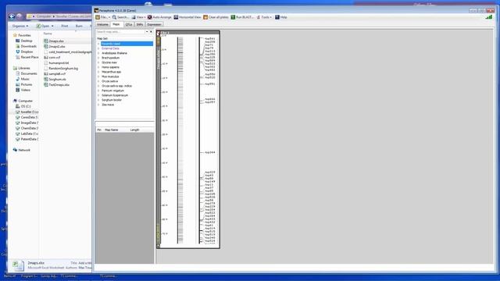Image resolution: width=500 pixels, height=281 pixels.
Task: Open the Organize menu in Explorer
Action: (20, 26)
